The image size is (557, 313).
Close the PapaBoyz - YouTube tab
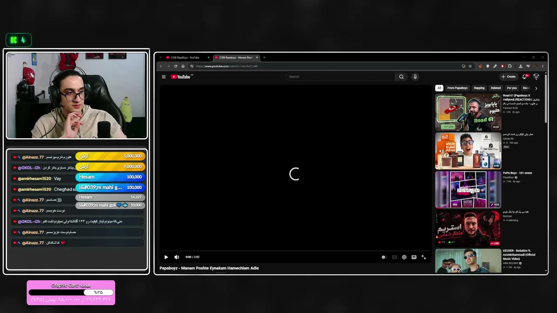(x=208, y=57)
